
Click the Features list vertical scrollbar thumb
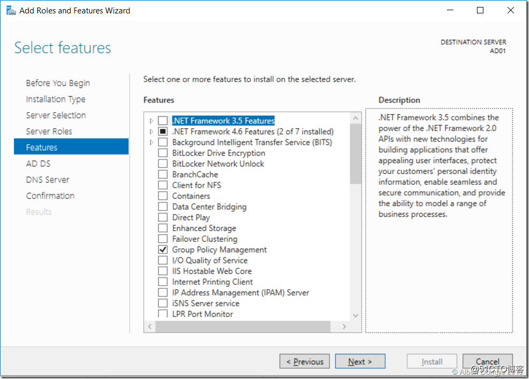tap(355, 154)
